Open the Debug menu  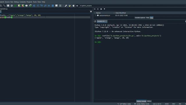(x=16, y=2)
